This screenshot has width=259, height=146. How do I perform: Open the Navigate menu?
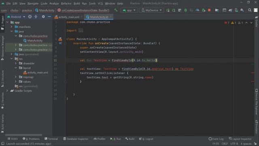click(33, 4)
